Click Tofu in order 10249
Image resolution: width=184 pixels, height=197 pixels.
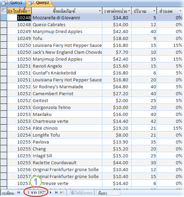coord(67,38)
